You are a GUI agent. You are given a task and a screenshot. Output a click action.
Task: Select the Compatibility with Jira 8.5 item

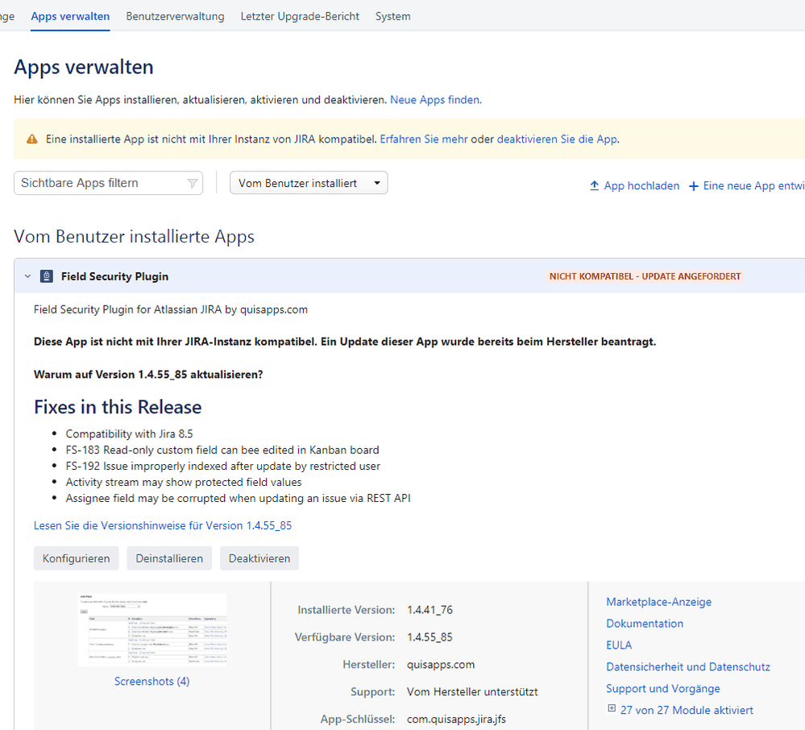(130, 433)
